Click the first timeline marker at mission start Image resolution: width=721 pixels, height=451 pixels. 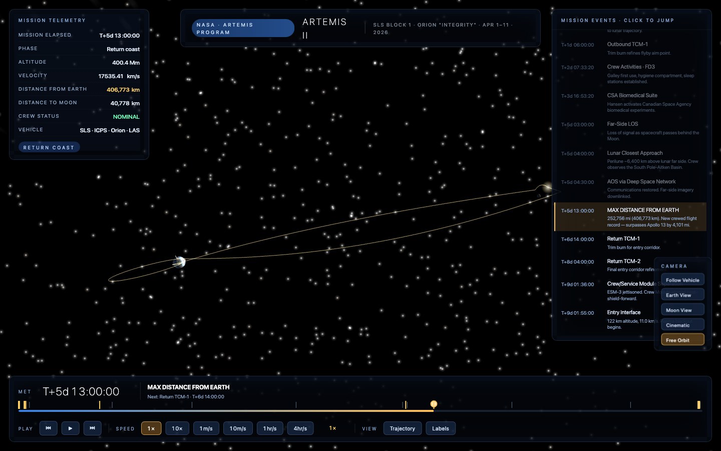19,405
